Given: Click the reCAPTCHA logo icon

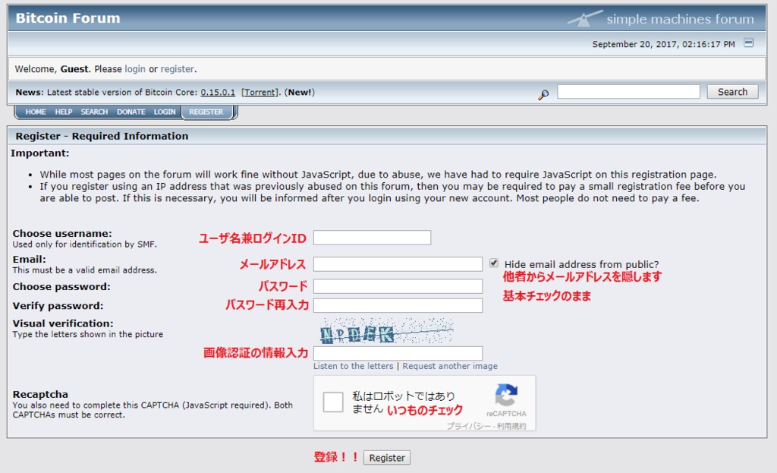Looking at the screenshot, I should [x=506, y=395].
